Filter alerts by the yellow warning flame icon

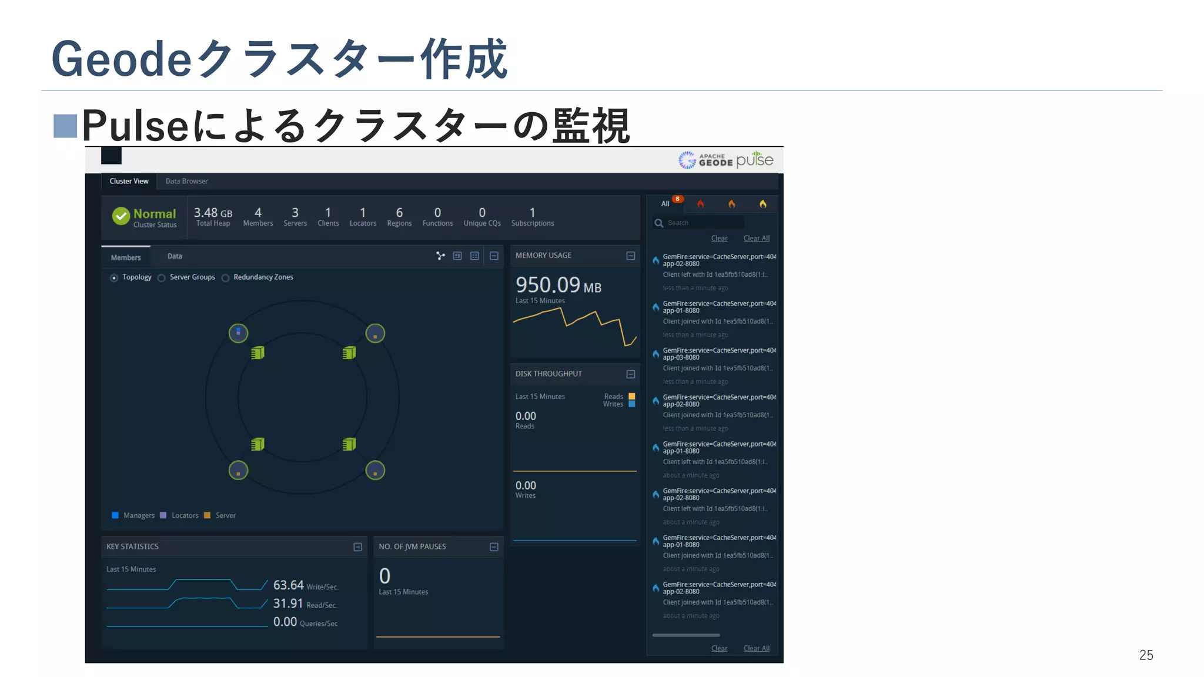click(762, 204)
